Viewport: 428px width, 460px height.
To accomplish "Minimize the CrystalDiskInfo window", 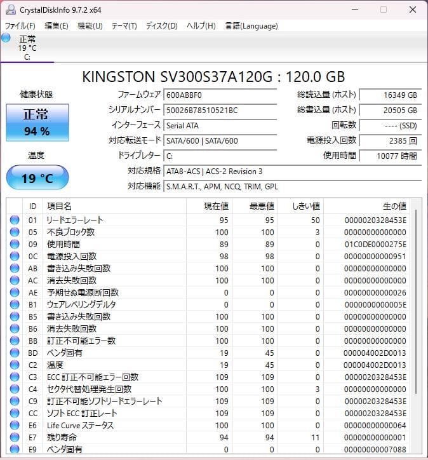I will coord(355,10).
